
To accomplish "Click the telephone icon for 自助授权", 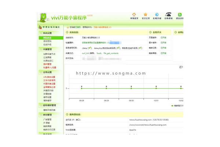I will tap(168, 15).
